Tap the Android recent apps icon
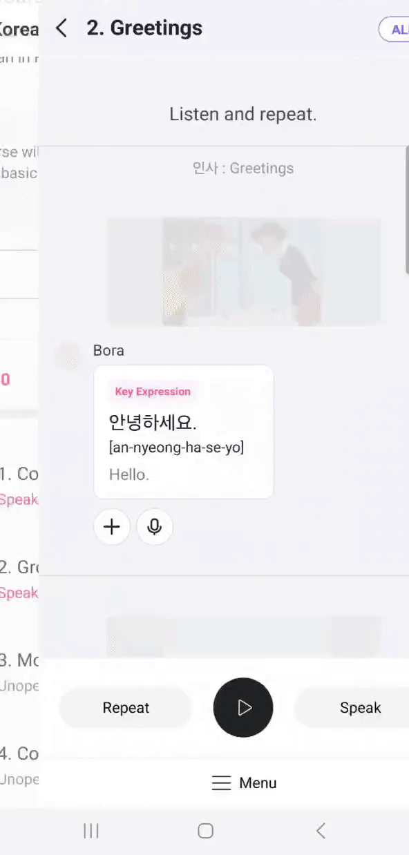Viewport: 409px width, 855px height. click(91, 831)
